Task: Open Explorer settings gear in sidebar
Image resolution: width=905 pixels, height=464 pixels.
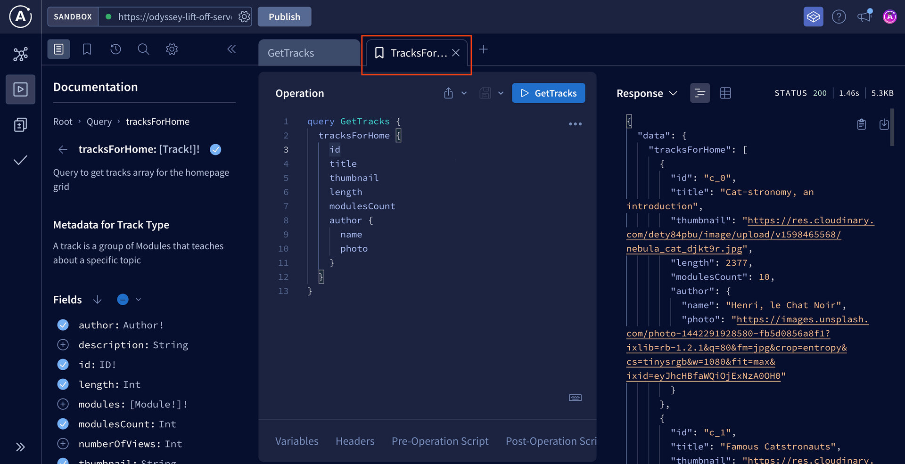Action: coord(172,49)
